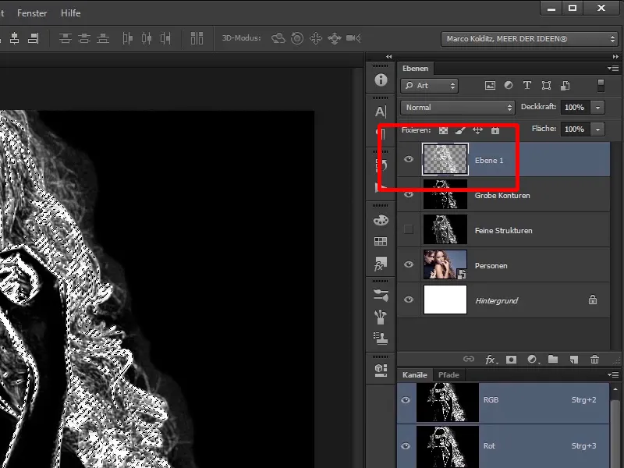This screenshot has height=468, width=624.
Task: Open the Ebenen panel options menu
Action: (x=613, y=69)
